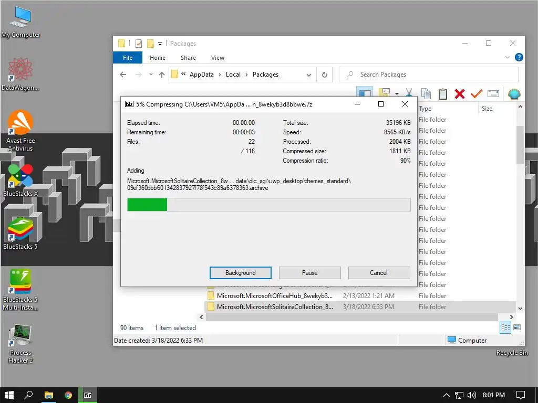Toggle the navigation pane toolbar icon
538x403 pixels.
coord(365,93)
